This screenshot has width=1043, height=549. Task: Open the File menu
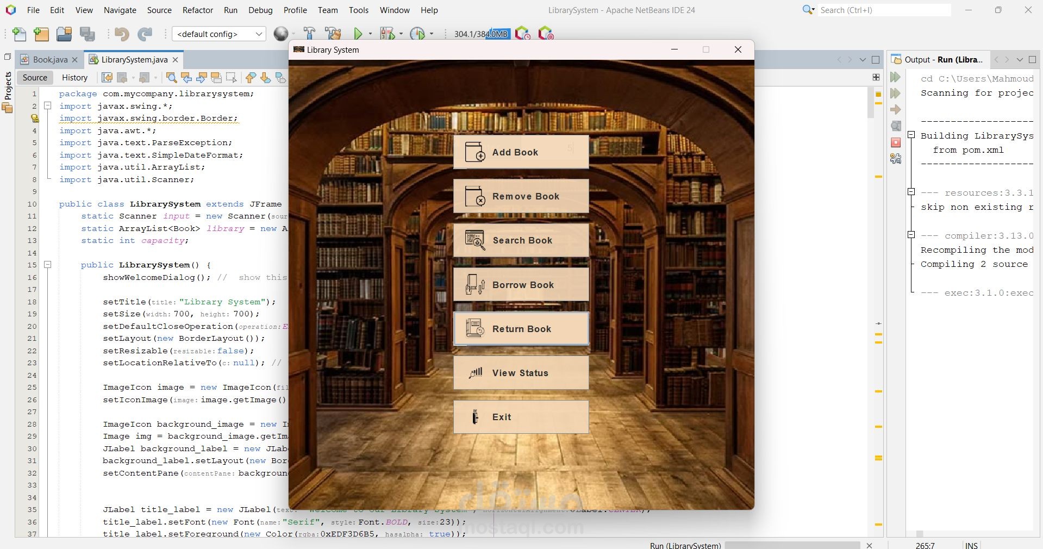(x=33, y=10)
